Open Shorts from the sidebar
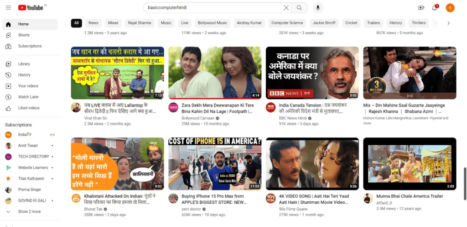The width and height of the screenshot is (467, 227). coord(30,35)
